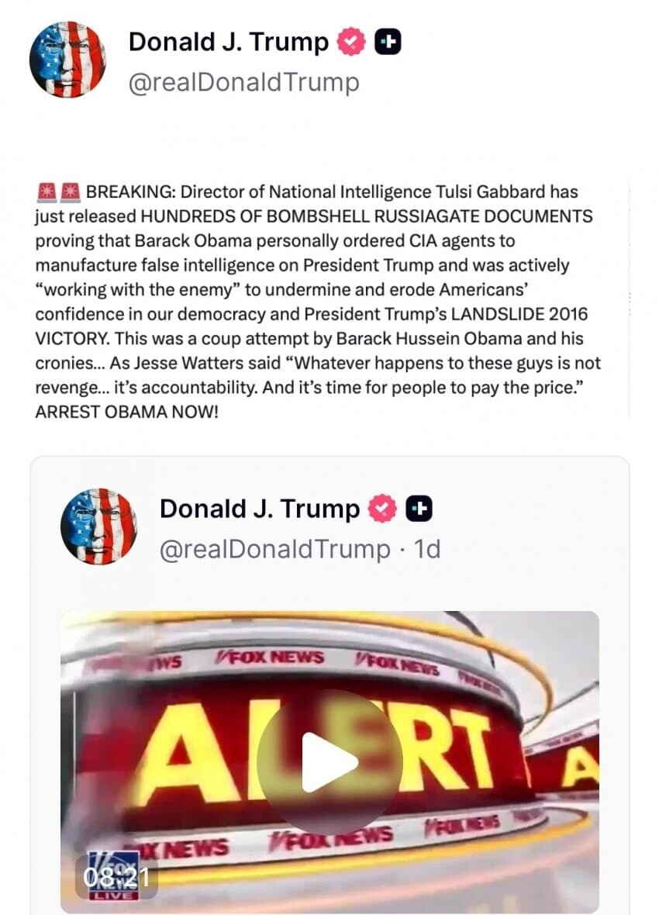Click the first red siren emoji
This screenshot has height=915, width=659.
[46, 192]
